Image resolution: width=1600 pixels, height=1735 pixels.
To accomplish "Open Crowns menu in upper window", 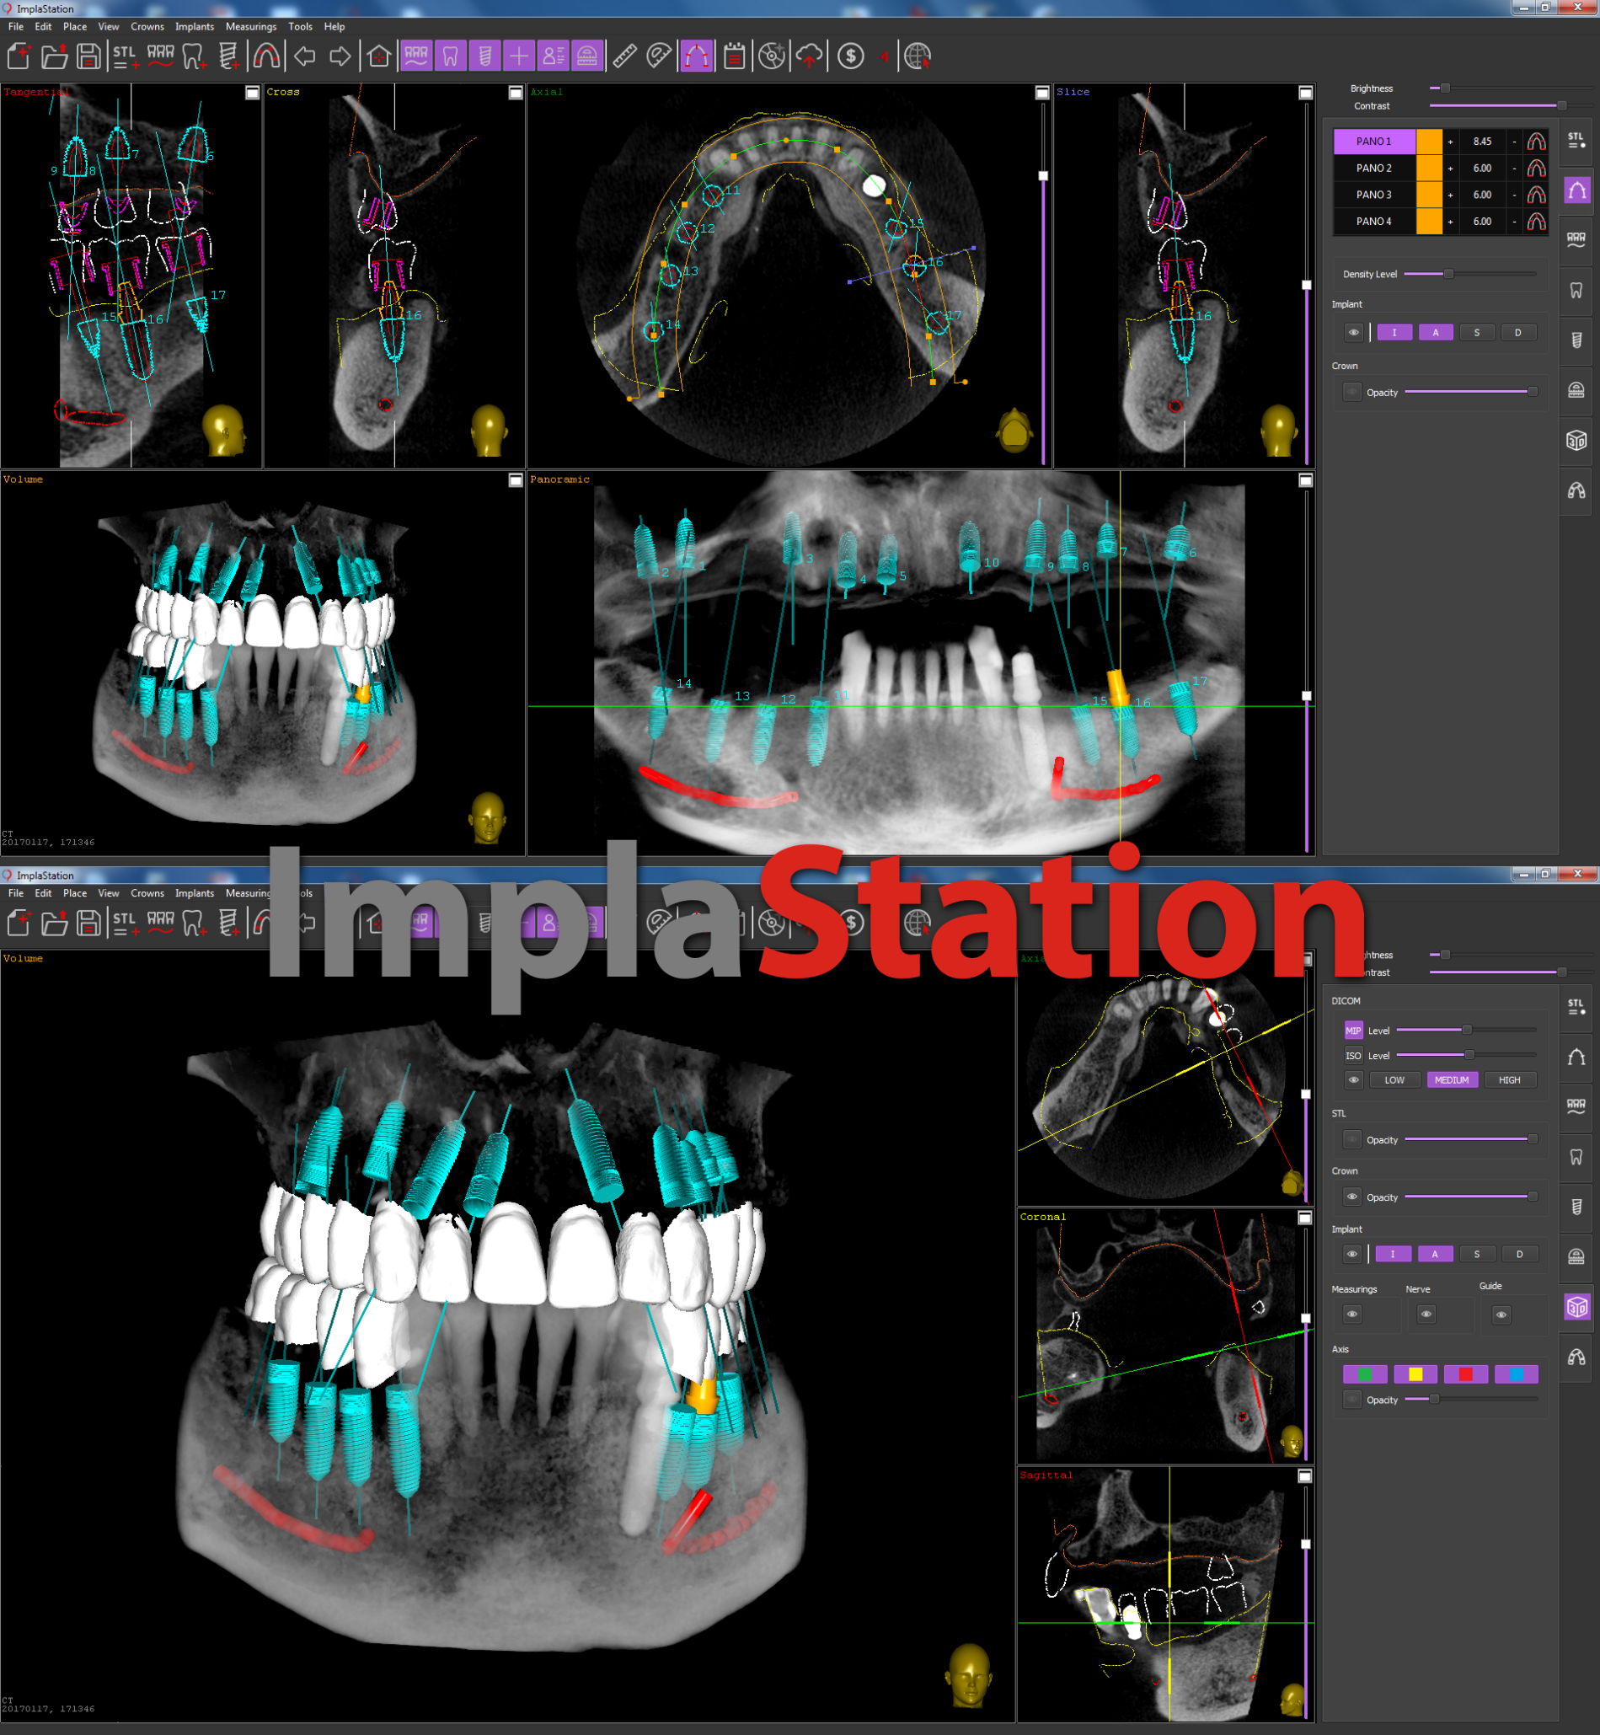I will point(147,27).
